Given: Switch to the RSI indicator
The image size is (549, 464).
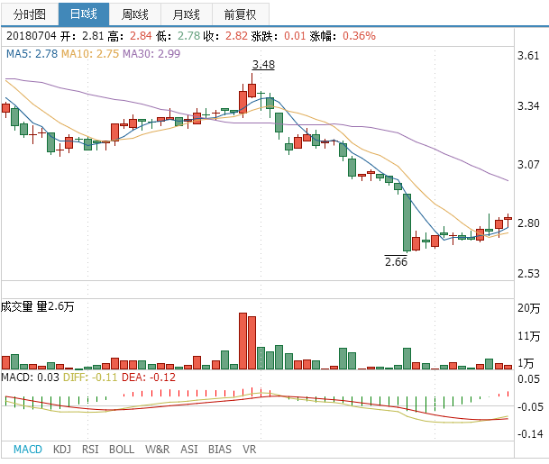Looking at the screenshot, I should (90, 450).
